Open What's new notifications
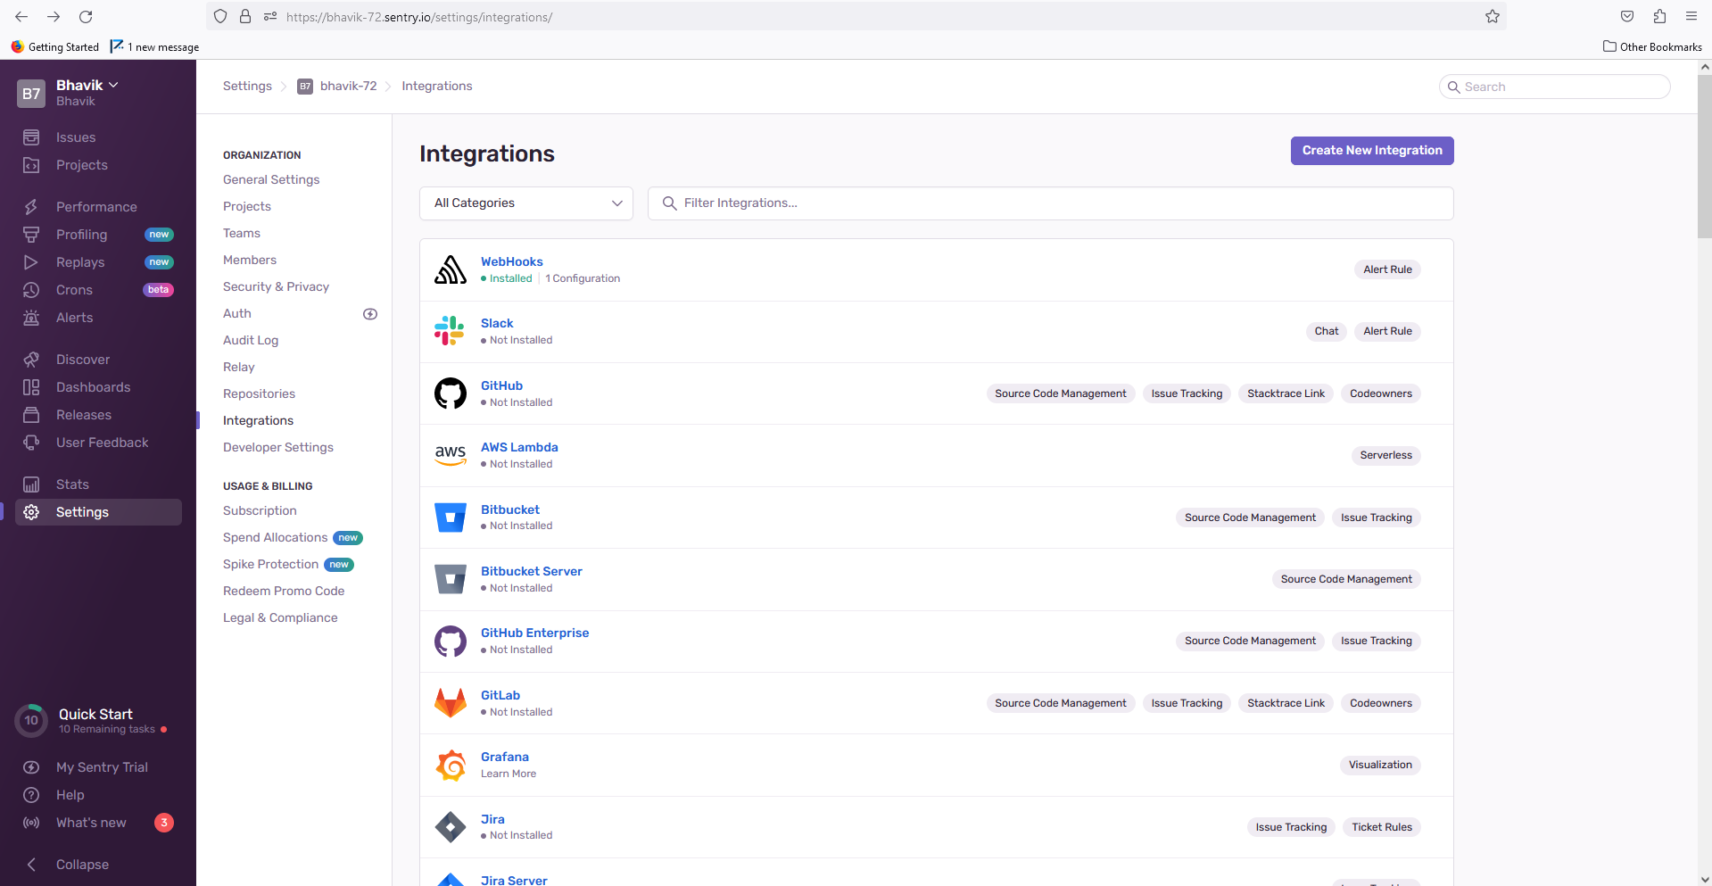Screen dimensions: 1712x886 (91, 823)
